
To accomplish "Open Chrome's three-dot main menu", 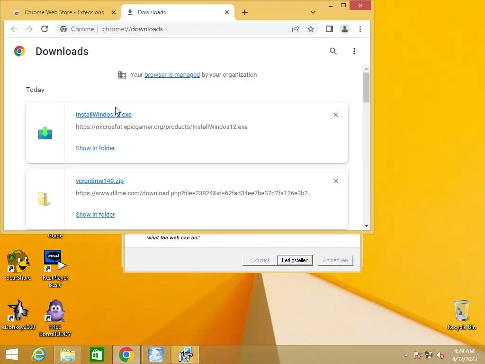I will [360, 29].
